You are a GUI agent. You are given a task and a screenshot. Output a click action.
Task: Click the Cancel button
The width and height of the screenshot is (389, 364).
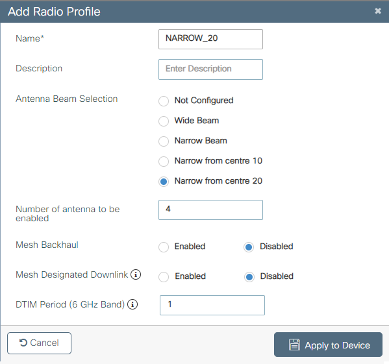[x=39, y=343]
